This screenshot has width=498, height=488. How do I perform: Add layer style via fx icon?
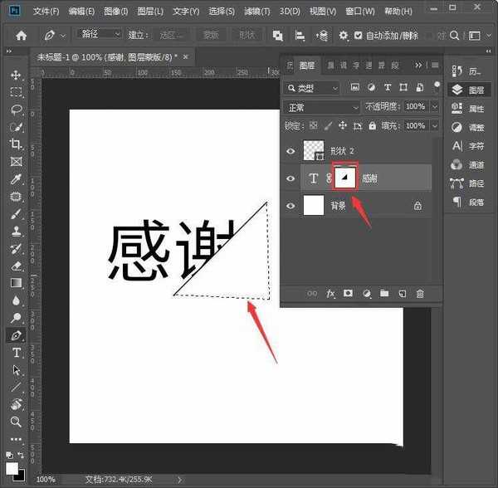point(330,293)
